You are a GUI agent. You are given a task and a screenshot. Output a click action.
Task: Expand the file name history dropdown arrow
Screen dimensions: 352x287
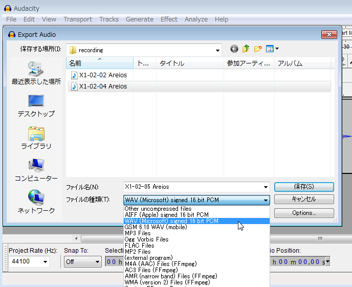point(266,187)
